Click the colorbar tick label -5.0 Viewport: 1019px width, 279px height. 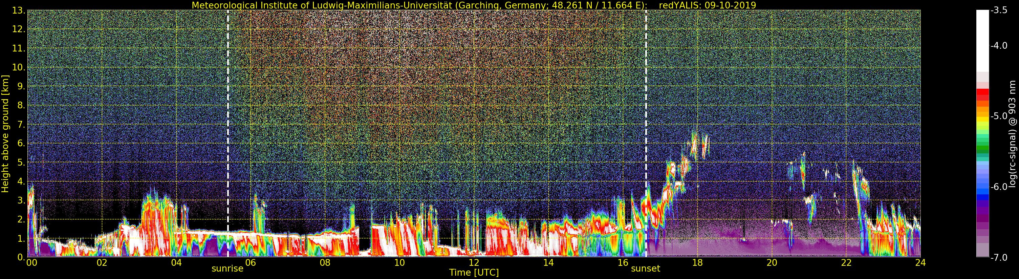pyautogui.click(x=999, y=116)
